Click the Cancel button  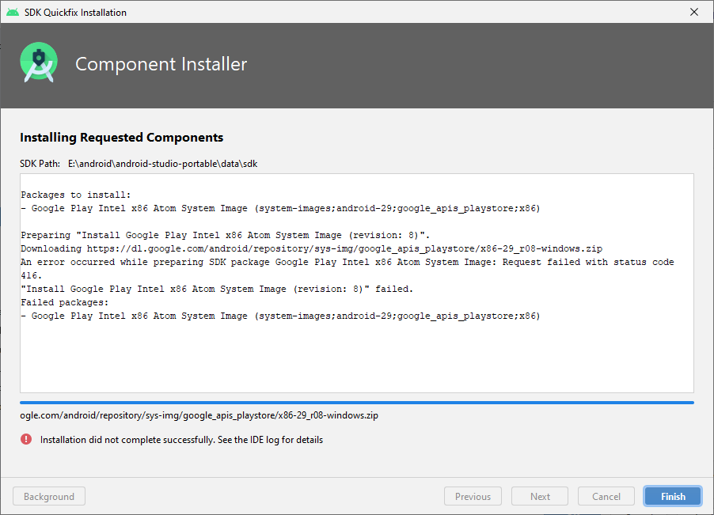(606, 496)
